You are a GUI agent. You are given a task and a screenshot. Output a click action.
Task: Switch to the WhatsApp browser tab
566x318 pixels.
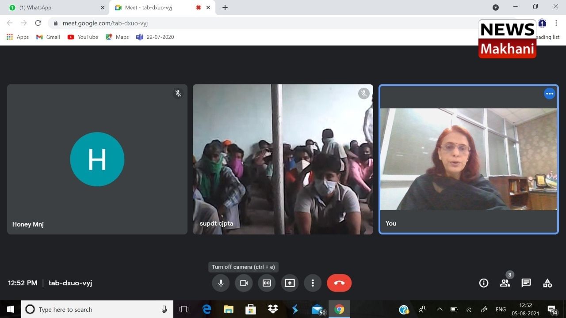pyautogui.click(x=53, y=8)
